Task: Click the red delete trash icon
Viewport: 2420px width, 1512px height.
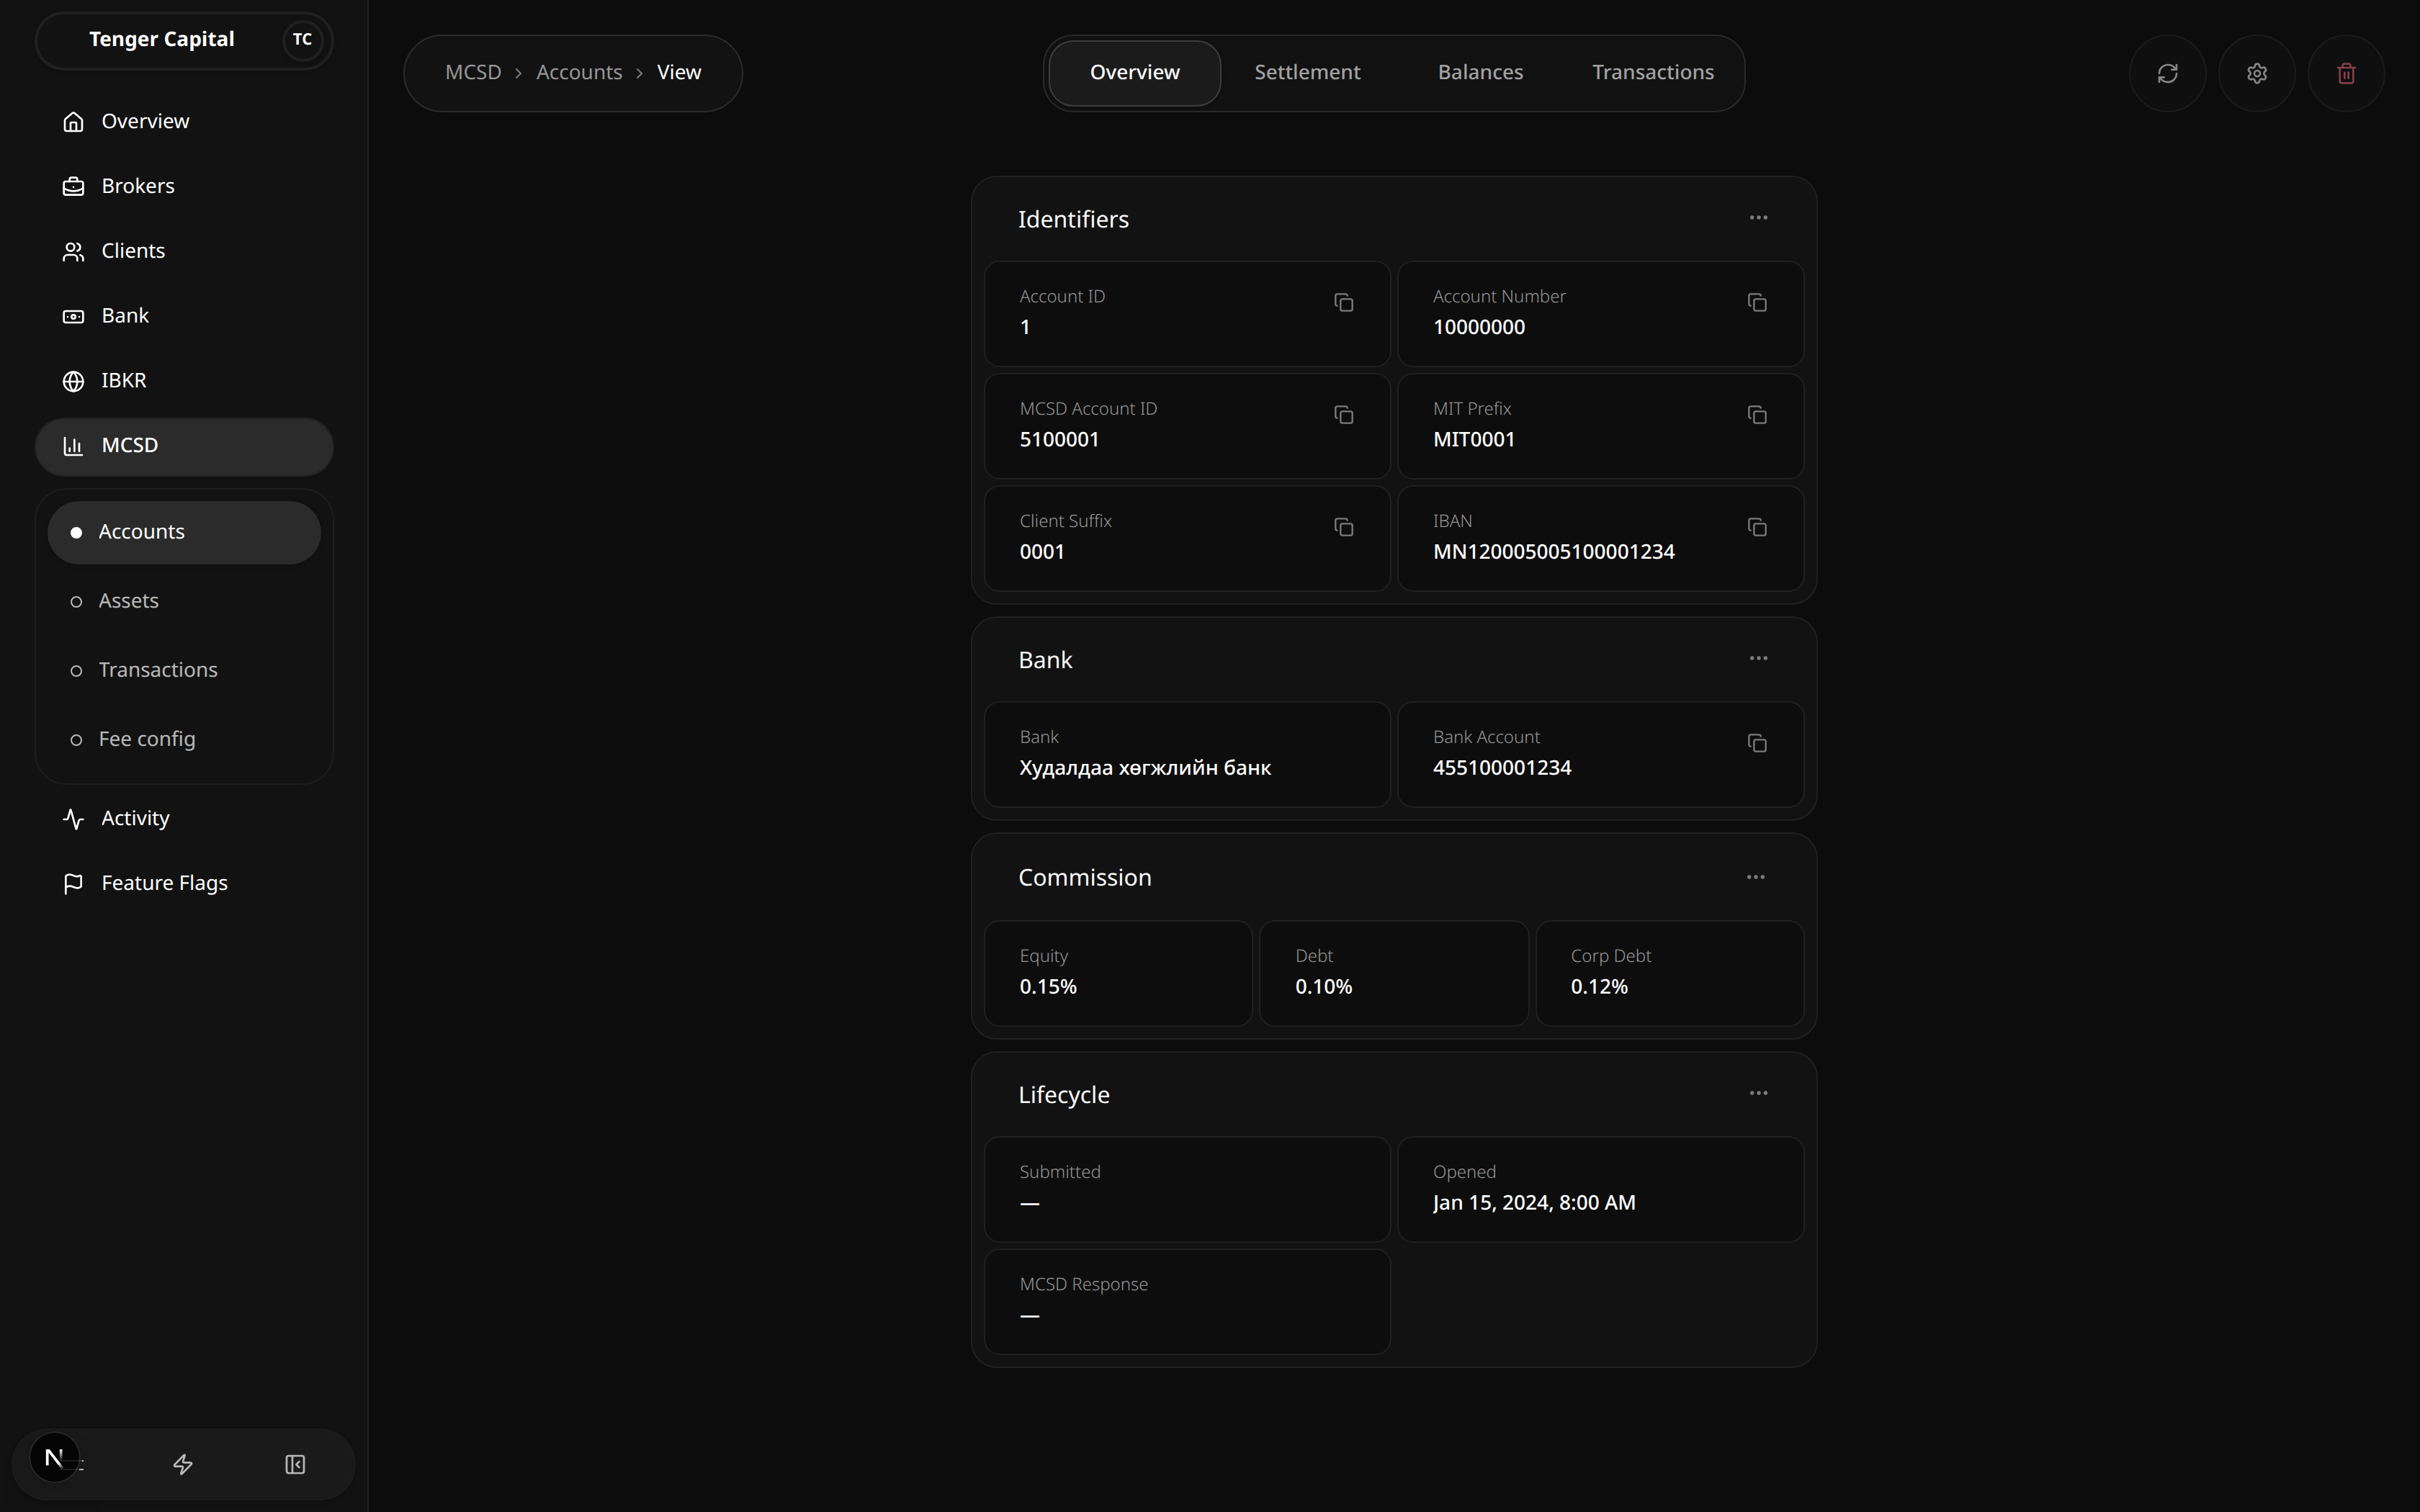Action: coord(2345,73)
